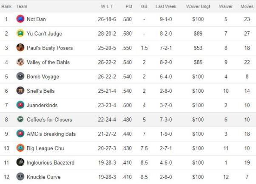Open AMC's Breaking Bats team link
This screenshot has width=256, height=184.
51,134
